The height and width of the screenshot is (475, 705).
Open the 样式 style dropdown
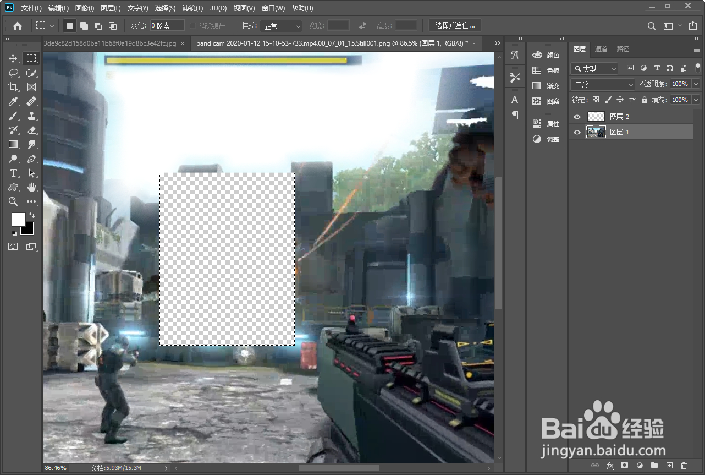pos(281,26)
